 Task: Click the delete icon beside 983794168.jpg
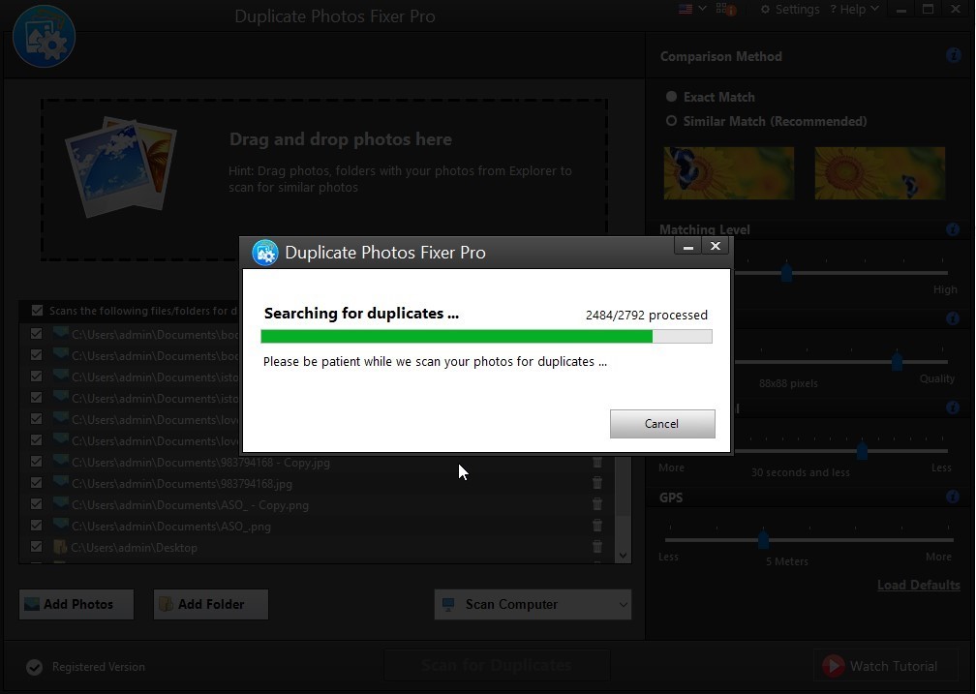click(597, 482)
